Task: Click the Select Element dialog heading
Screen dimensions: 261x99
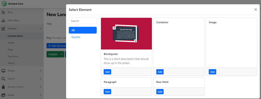Action: click(80, 10)
